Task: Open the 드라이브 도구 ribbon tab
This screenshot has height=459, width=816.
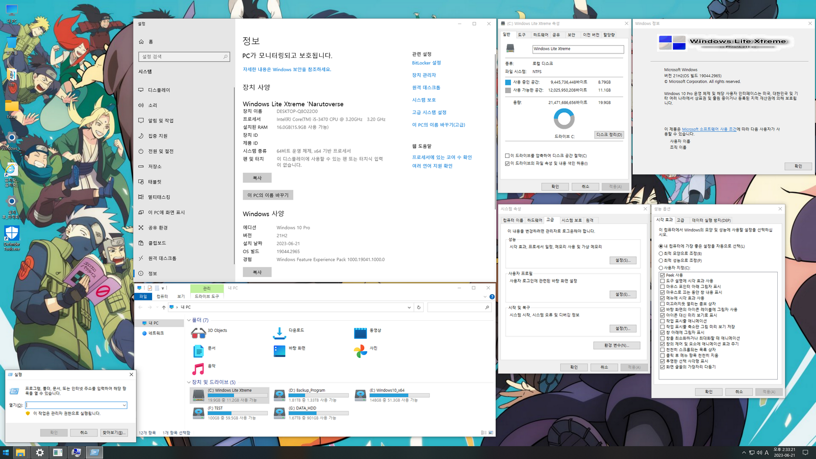Action: coord(207,297)
